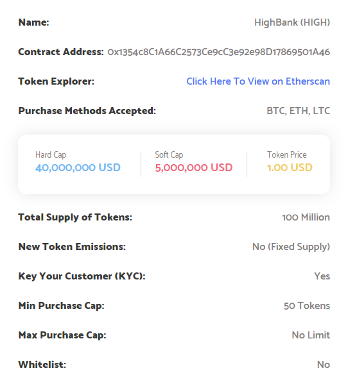This screenshot has height=391, width=357.
Task: Click the New Token Emissions label
Action: [72, 247]
